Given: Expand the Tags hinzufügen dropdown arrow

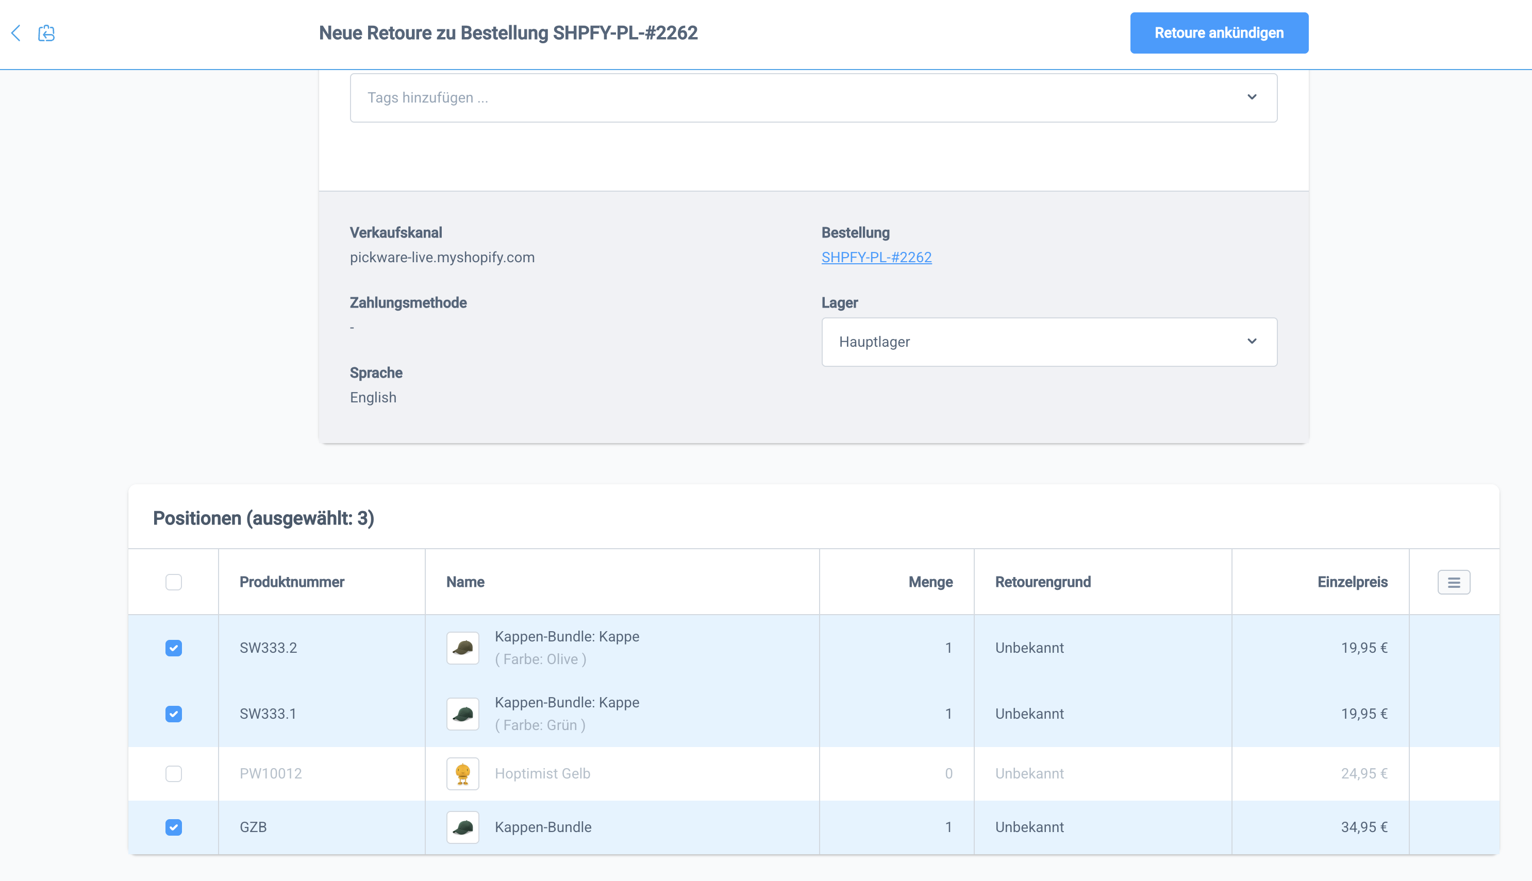Looking at the screenshot, I should coord(1252,97).
